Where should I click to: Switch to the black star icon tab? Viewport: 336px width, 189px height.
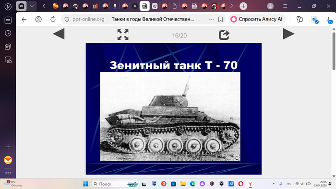point(135,6)
